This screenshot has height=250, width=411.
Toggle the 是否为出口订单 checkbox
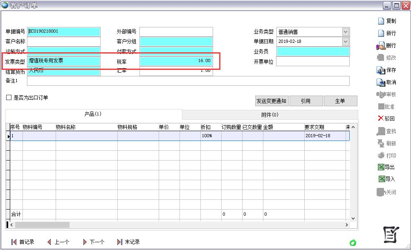(x=9, y=98)
